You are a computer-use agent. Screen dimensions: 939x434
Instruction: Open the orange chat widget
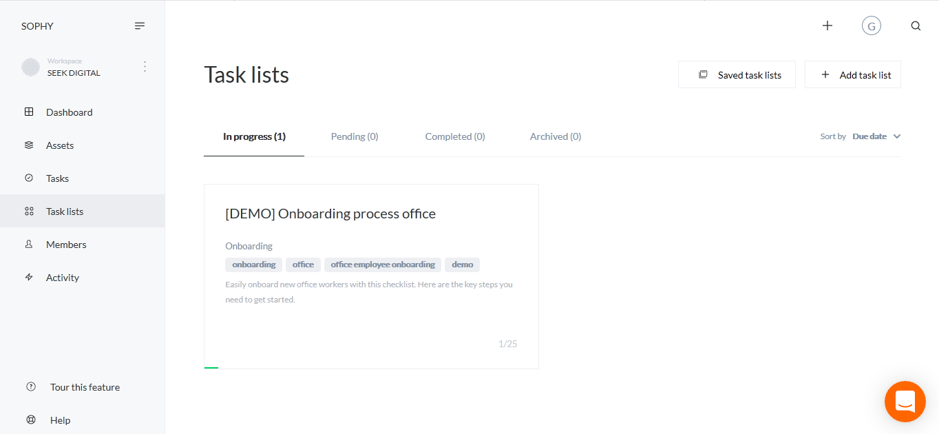905,401
